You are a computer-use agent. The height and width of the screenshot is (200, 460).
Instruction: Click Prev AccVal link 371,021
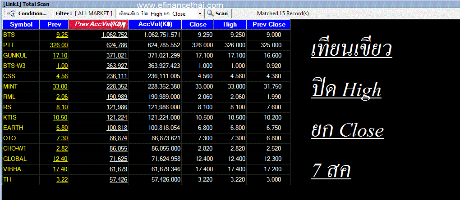pos(117,56)
